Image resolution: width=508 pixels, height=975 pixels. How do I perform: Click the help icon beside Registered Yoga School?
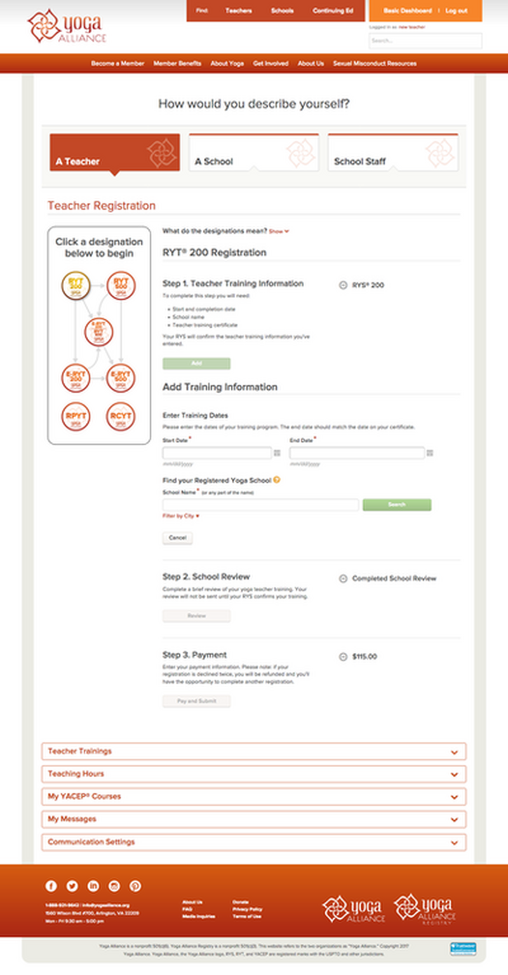coord(277,480)
